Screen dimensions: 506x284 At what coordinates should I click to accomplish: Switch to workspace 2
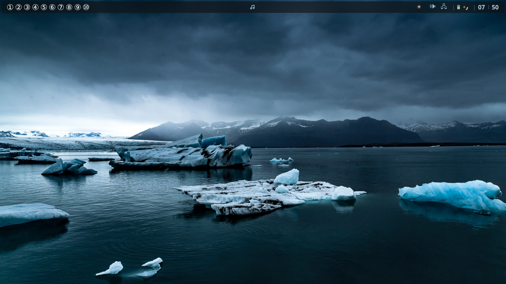(x=18, y=7)
